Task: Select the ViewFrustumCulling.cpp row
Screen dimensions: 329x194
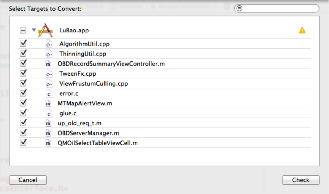Action: (x=94, y=84)
